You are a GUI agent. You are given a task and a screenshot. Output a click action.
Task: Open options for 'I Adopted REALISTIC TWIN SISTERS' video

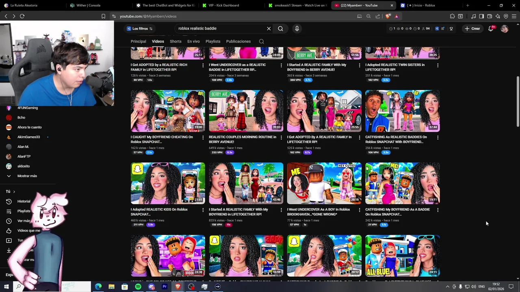click(438, 65)
